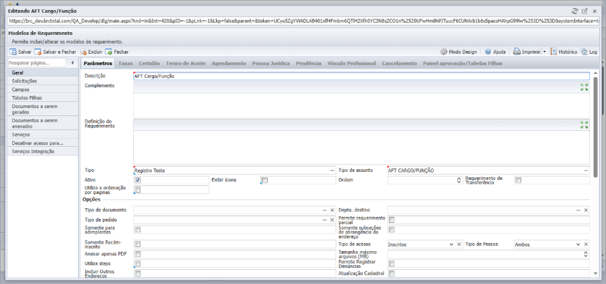Click the vertical scrollbar thumb
This screenshot has width=606, height=284.
(595, 127)
